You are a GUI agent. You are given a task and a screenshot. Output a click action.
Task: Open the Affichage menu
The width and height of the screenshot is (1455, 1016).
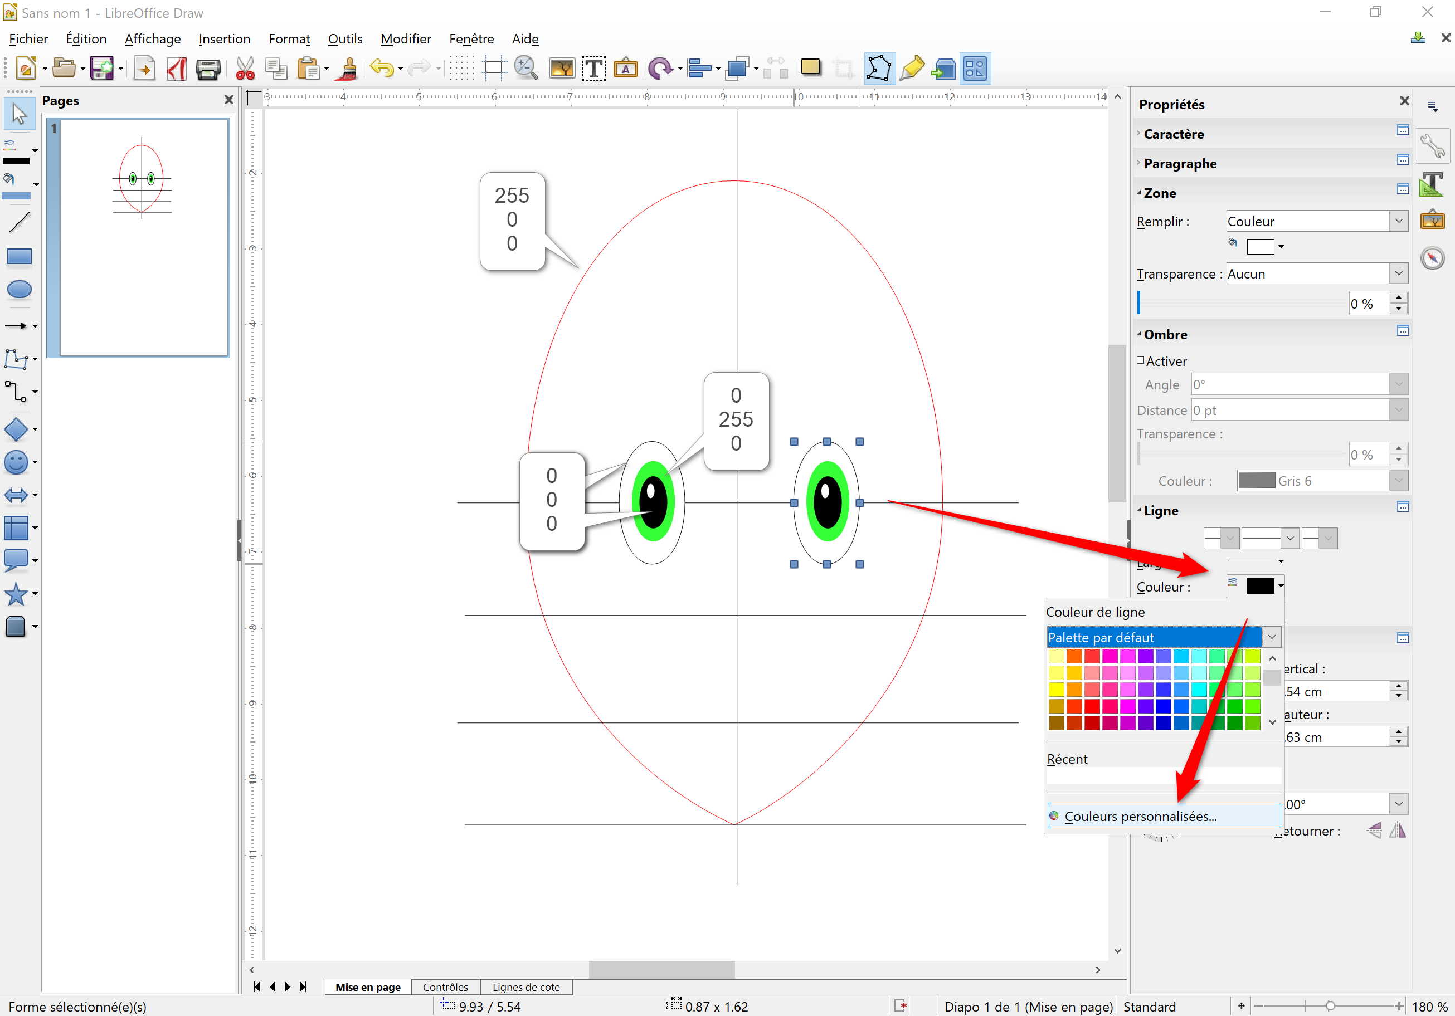click(x=153, y=38)
